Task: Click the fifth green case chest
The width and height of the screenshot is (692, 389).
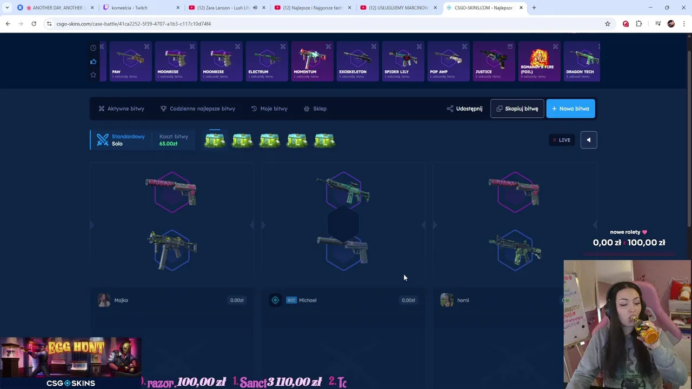Action: click(324, 140)
